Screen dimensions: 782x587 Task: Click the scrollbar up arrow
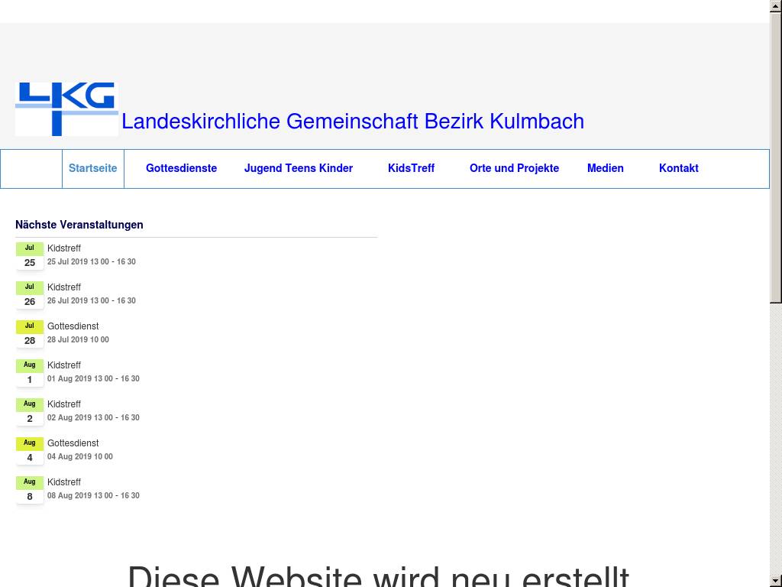[x=775, y=6]
